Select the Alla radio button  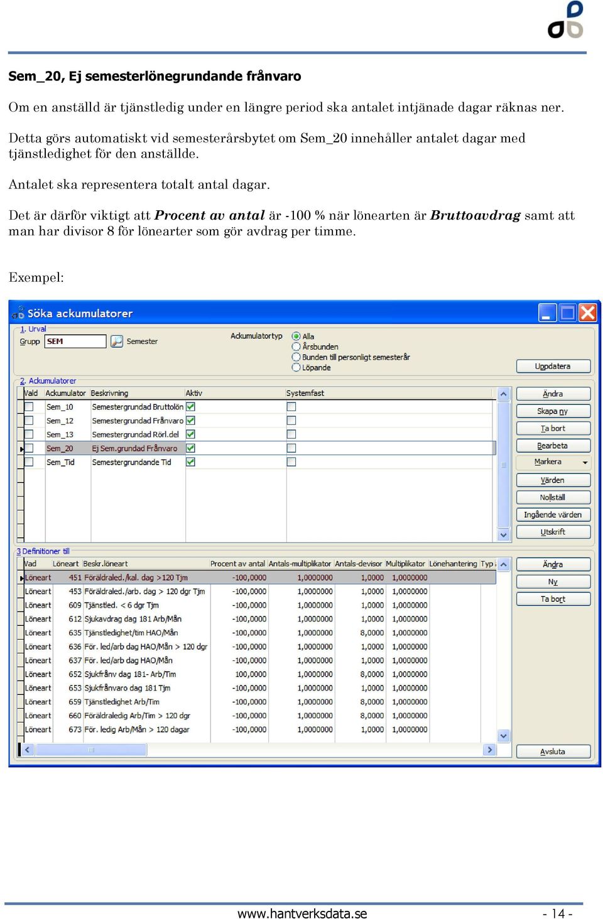click(296, 336)
